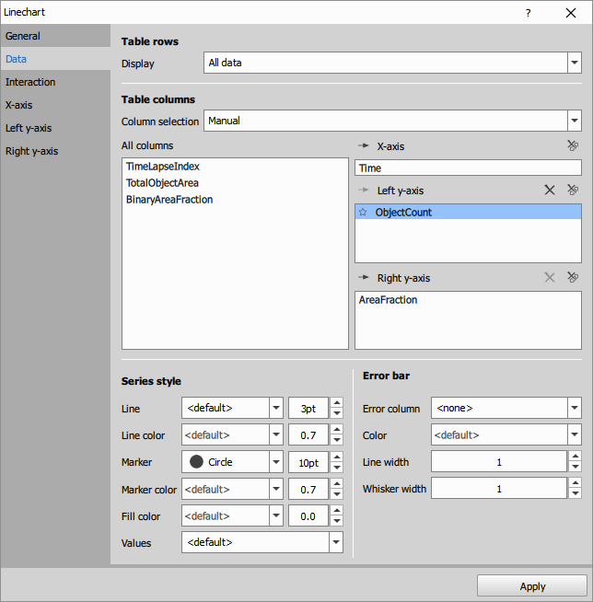Open the X-axis settings page

click(x=55, y=105)
